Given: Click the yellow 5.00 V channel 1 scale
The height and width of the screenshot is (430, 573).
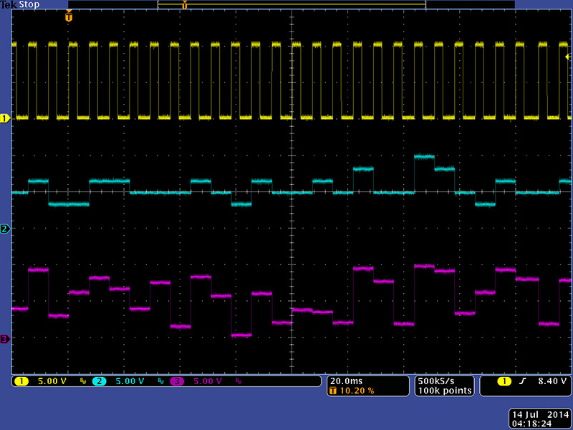Looking at the screenshot, I should pyautogui.click(x=52, y=381).
